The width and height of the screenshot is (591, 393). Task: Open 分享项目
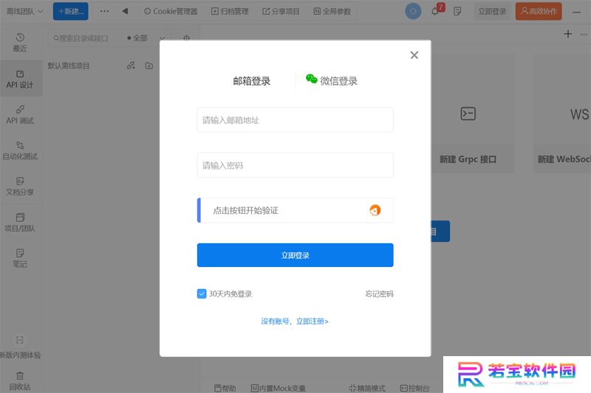[281, 11]
